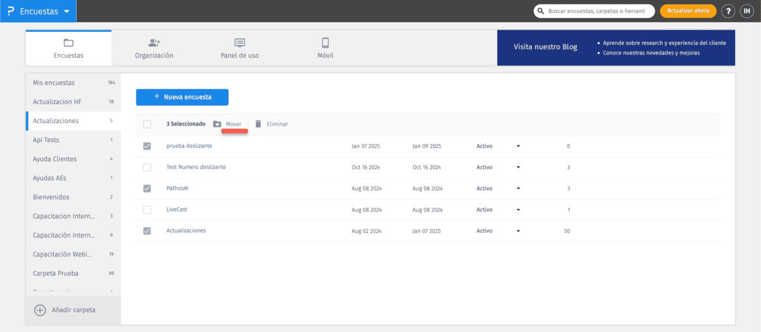The width and height of the screenshot is (761, 332).
Task: Click the Nueva encuesta button
Action: (x=182, y=97)
